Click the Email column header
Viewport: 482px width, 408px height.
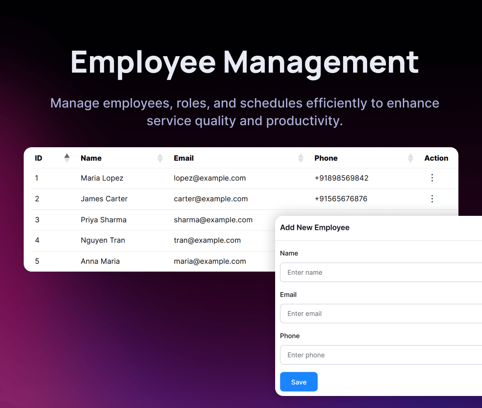[x=184, y=158]
